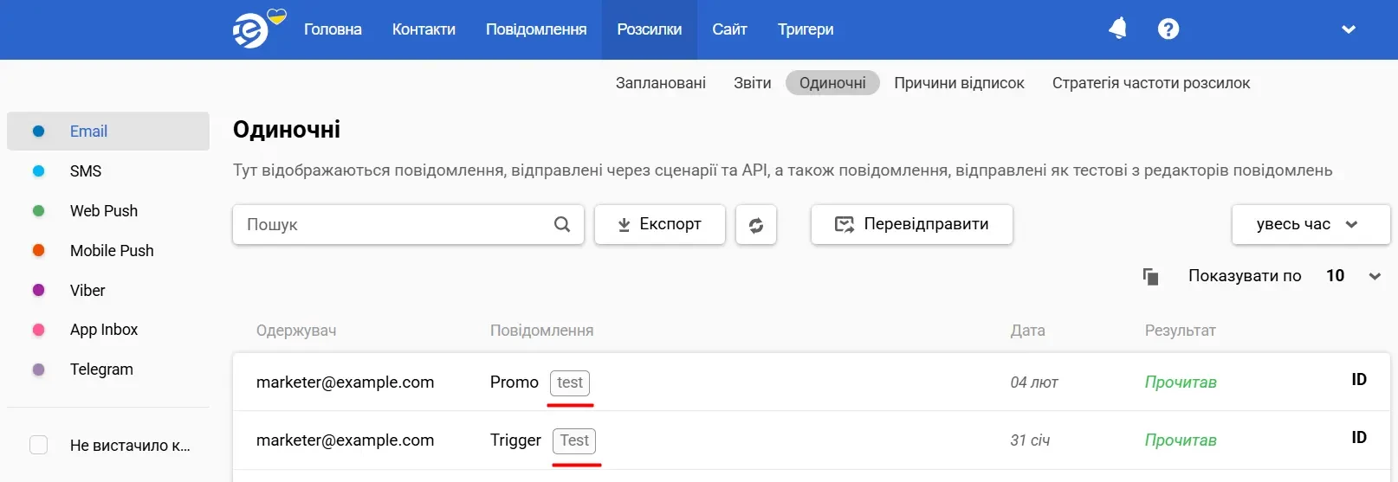This screenshot has width=1398, height=482.
Task: Open notifications bell icon
Action: (x=1117, y=29)
